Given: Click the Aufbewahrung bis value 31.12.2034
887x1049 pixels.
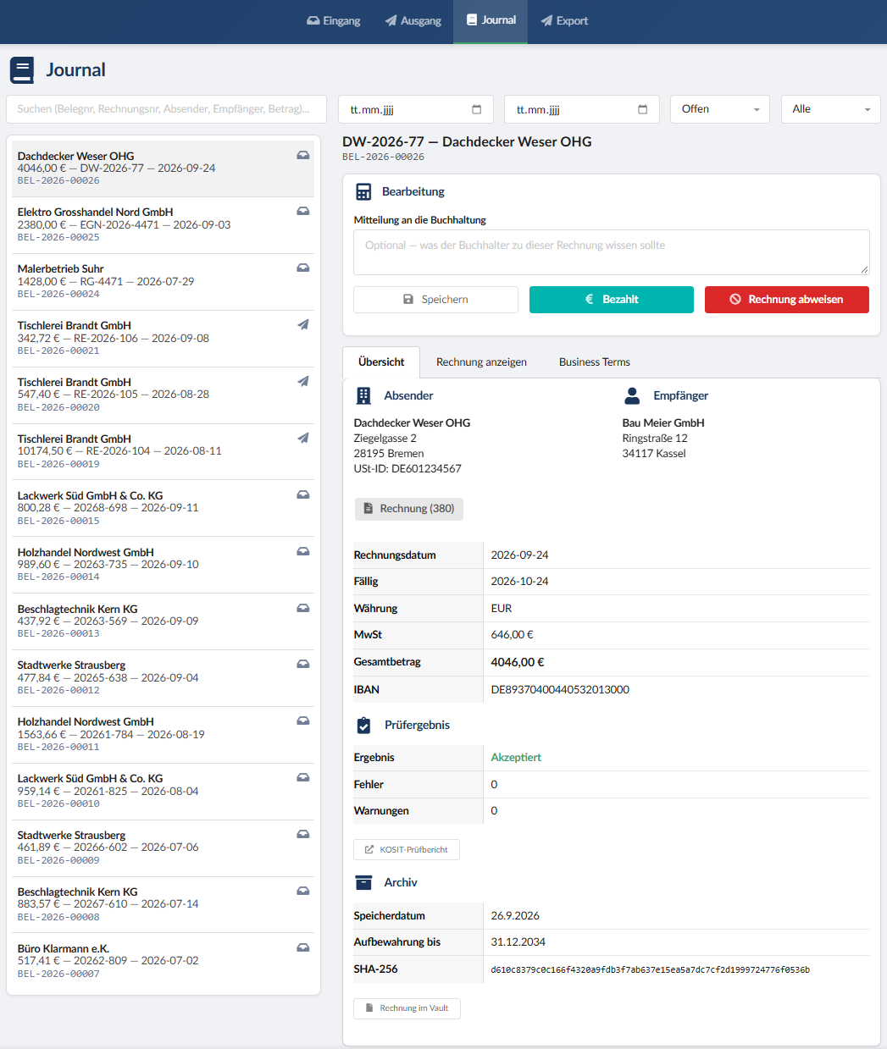Looking at the screenshot, I should (518, 942).
